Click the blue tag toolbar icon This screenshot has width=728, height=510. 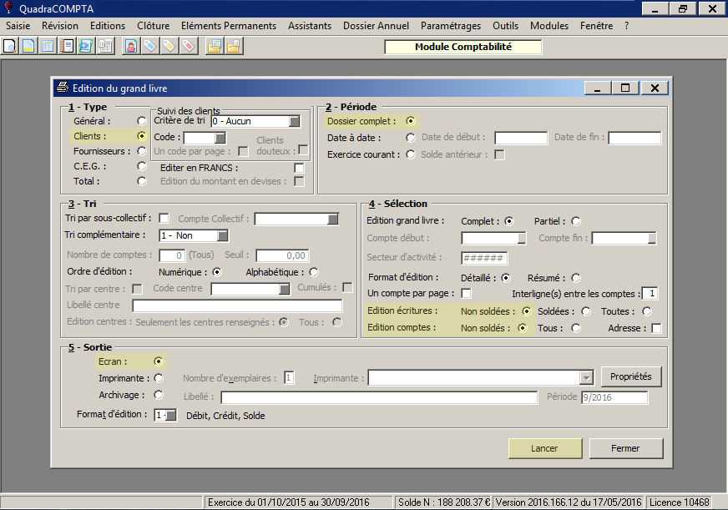[x=150, y=47]
